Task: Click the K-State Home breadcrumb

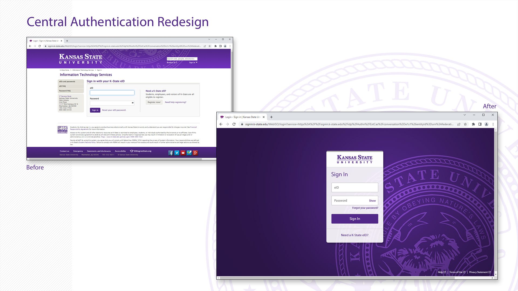Action: [64, 70]
